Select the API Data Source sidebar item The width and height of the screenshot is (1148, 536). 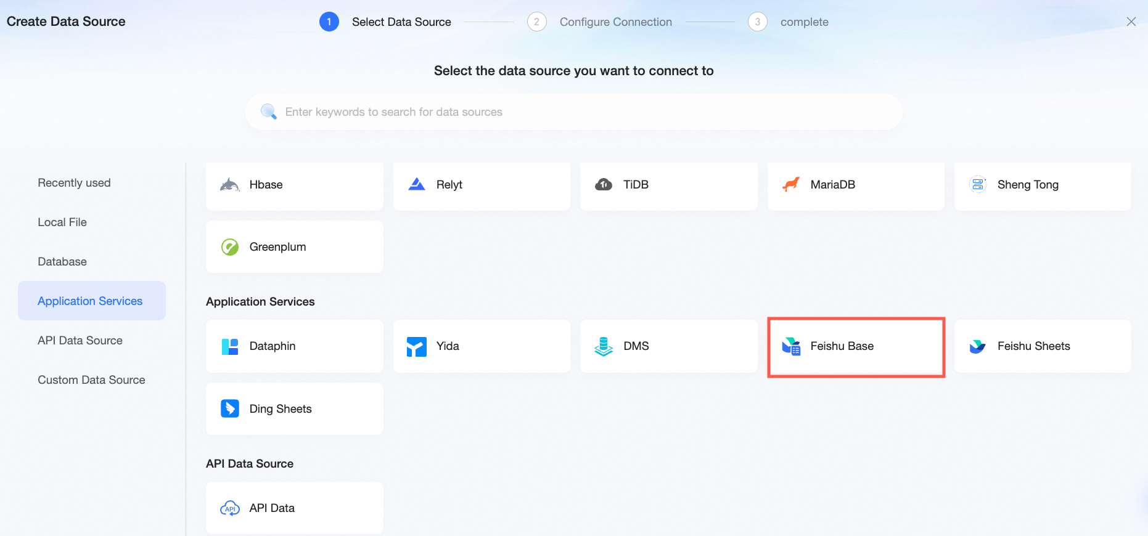point(80,341)
